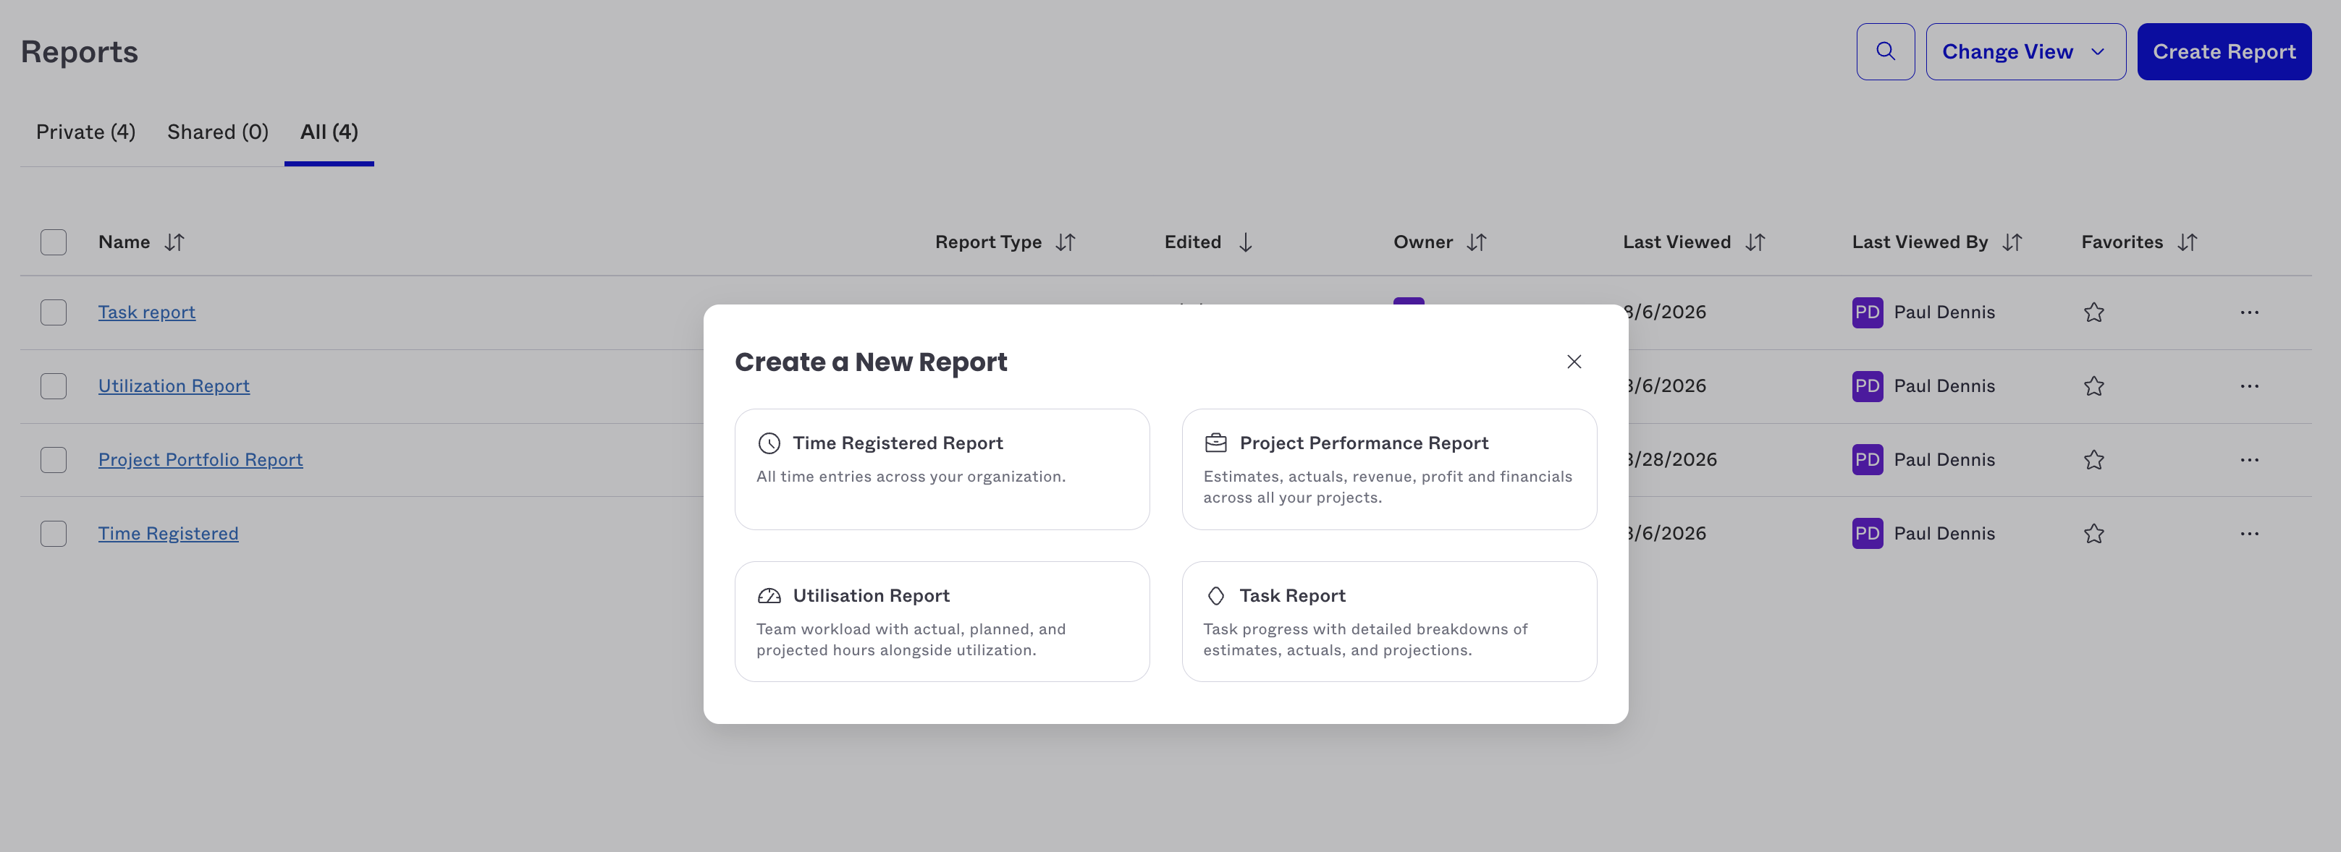Viewport: 2341px width, 852px height.
Task: Open more options for Time Registered row
Action: click(x=2249, y=533)
